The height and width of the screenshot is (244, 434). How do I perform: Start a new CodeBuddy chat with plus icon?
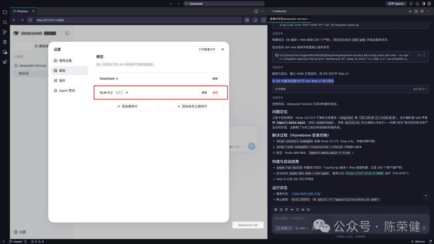pyautogui.click(x=410, y=11)
